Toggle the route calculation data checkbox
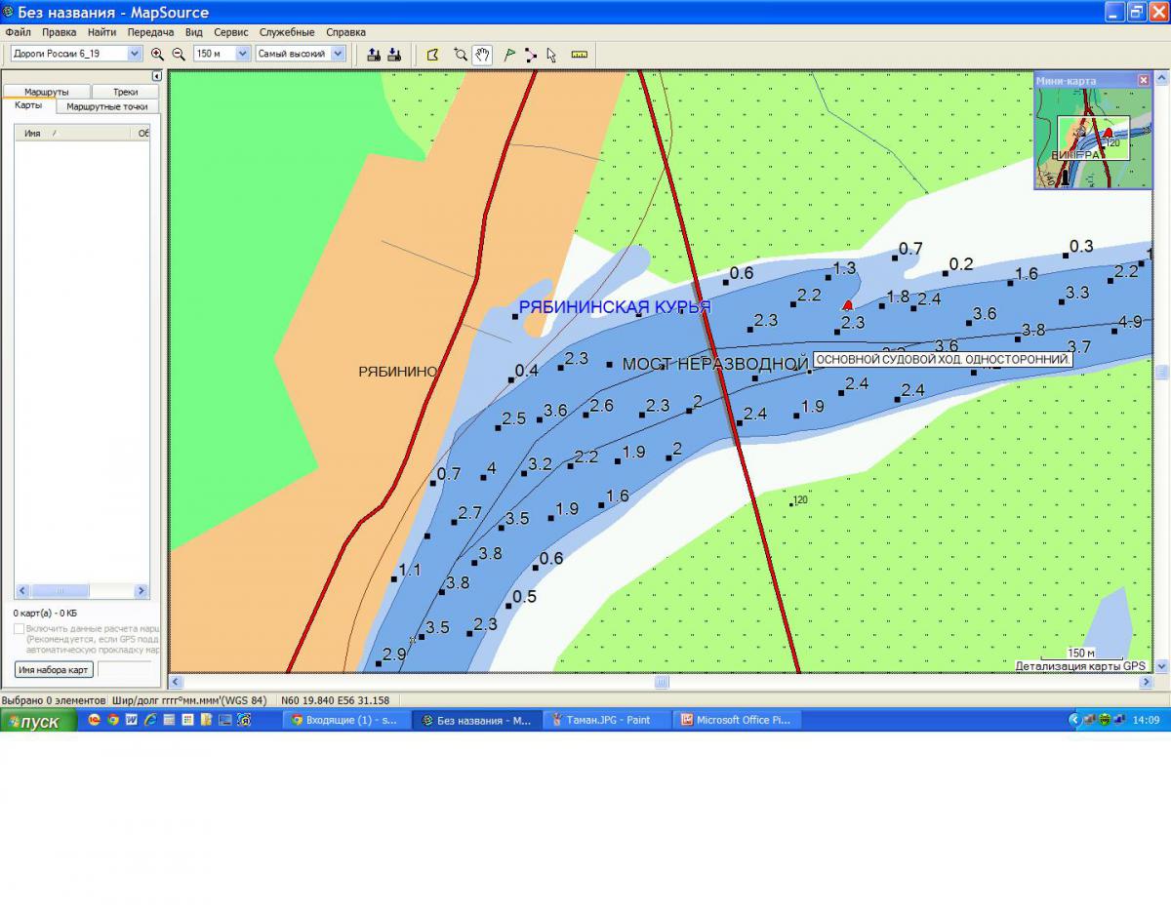The width and height of the screenshot is (1171, 913). 20,629
